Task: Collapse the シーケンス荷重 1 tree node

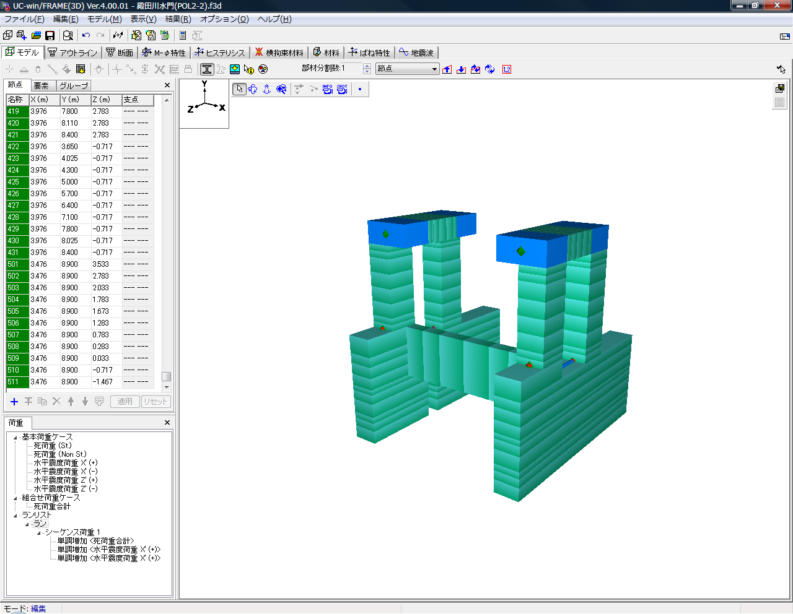Action: click(38, 533)
